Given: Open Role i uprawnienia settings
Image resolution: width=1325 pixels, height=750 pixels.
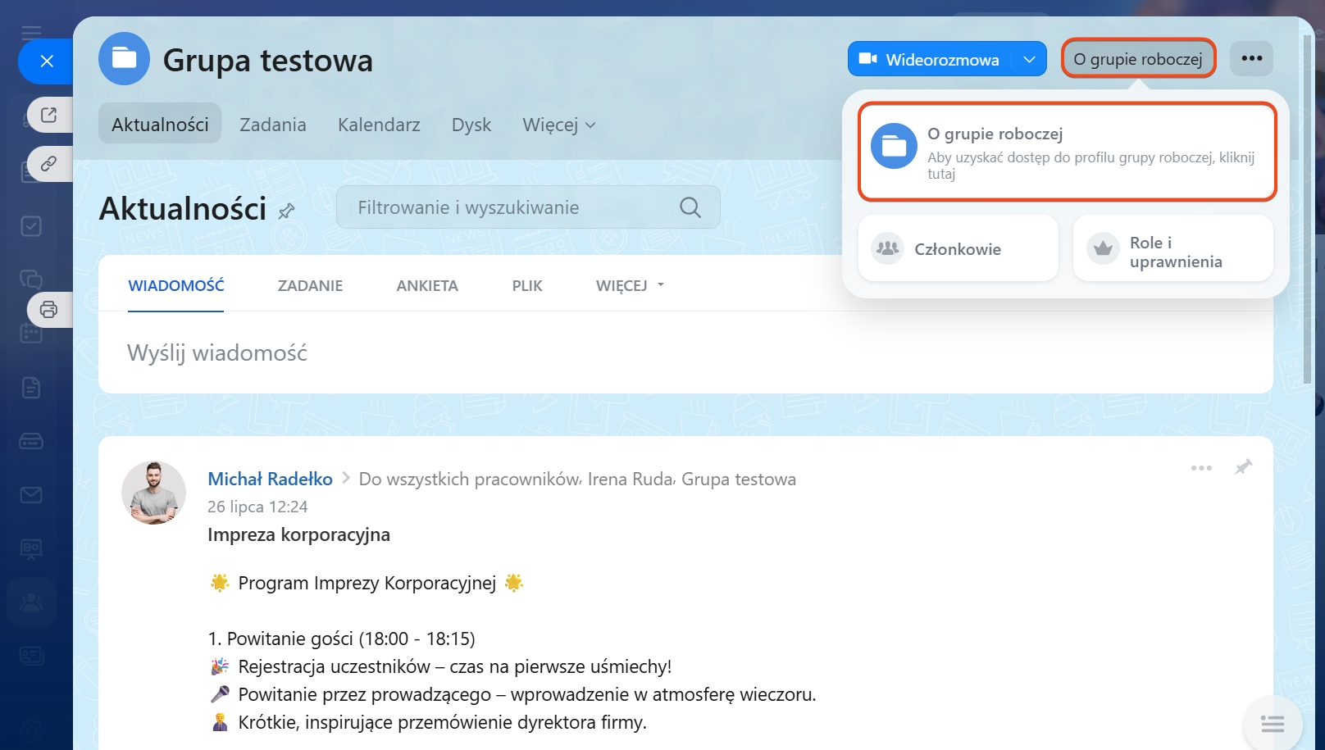Looking at the screenshot, I should (1172, 252).
